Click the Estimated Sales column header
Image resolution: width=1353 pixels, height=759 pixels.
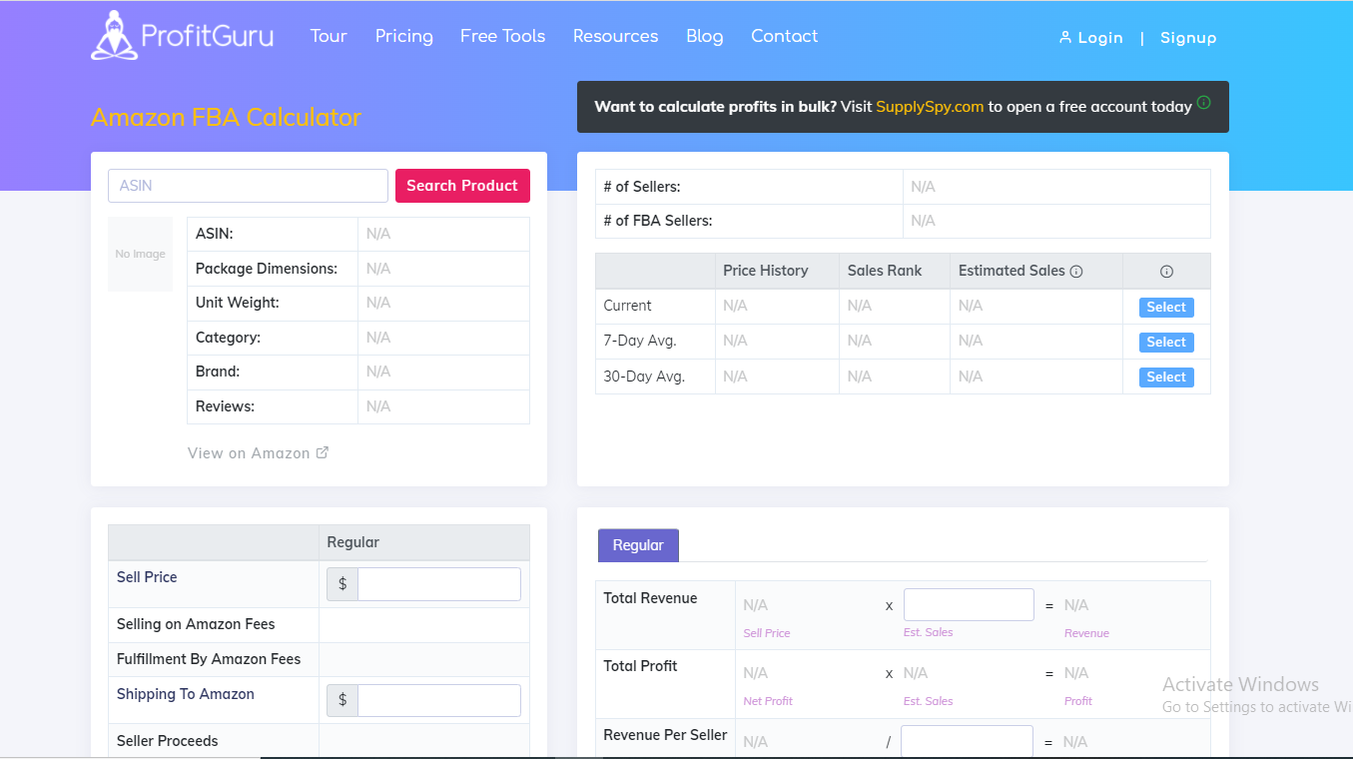tap(1012, 271)
